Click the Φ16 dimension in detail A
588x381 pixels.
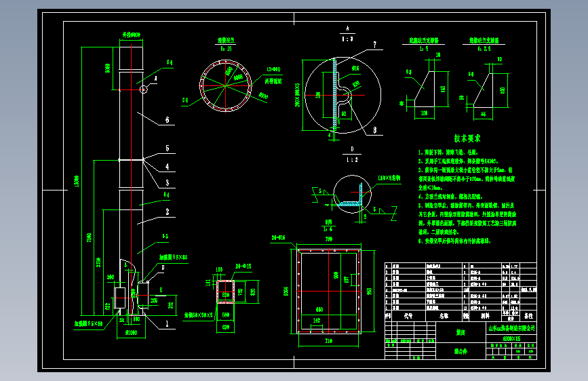pos(355,68)
